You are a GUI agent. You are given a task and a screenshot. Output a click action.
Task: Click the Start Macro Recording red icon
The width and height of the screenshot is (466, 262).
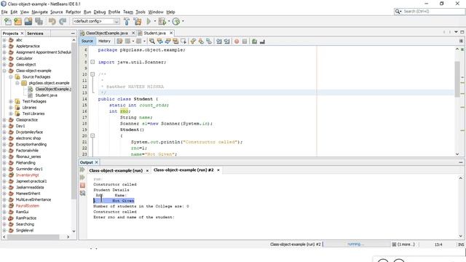[x=237, y=41]
